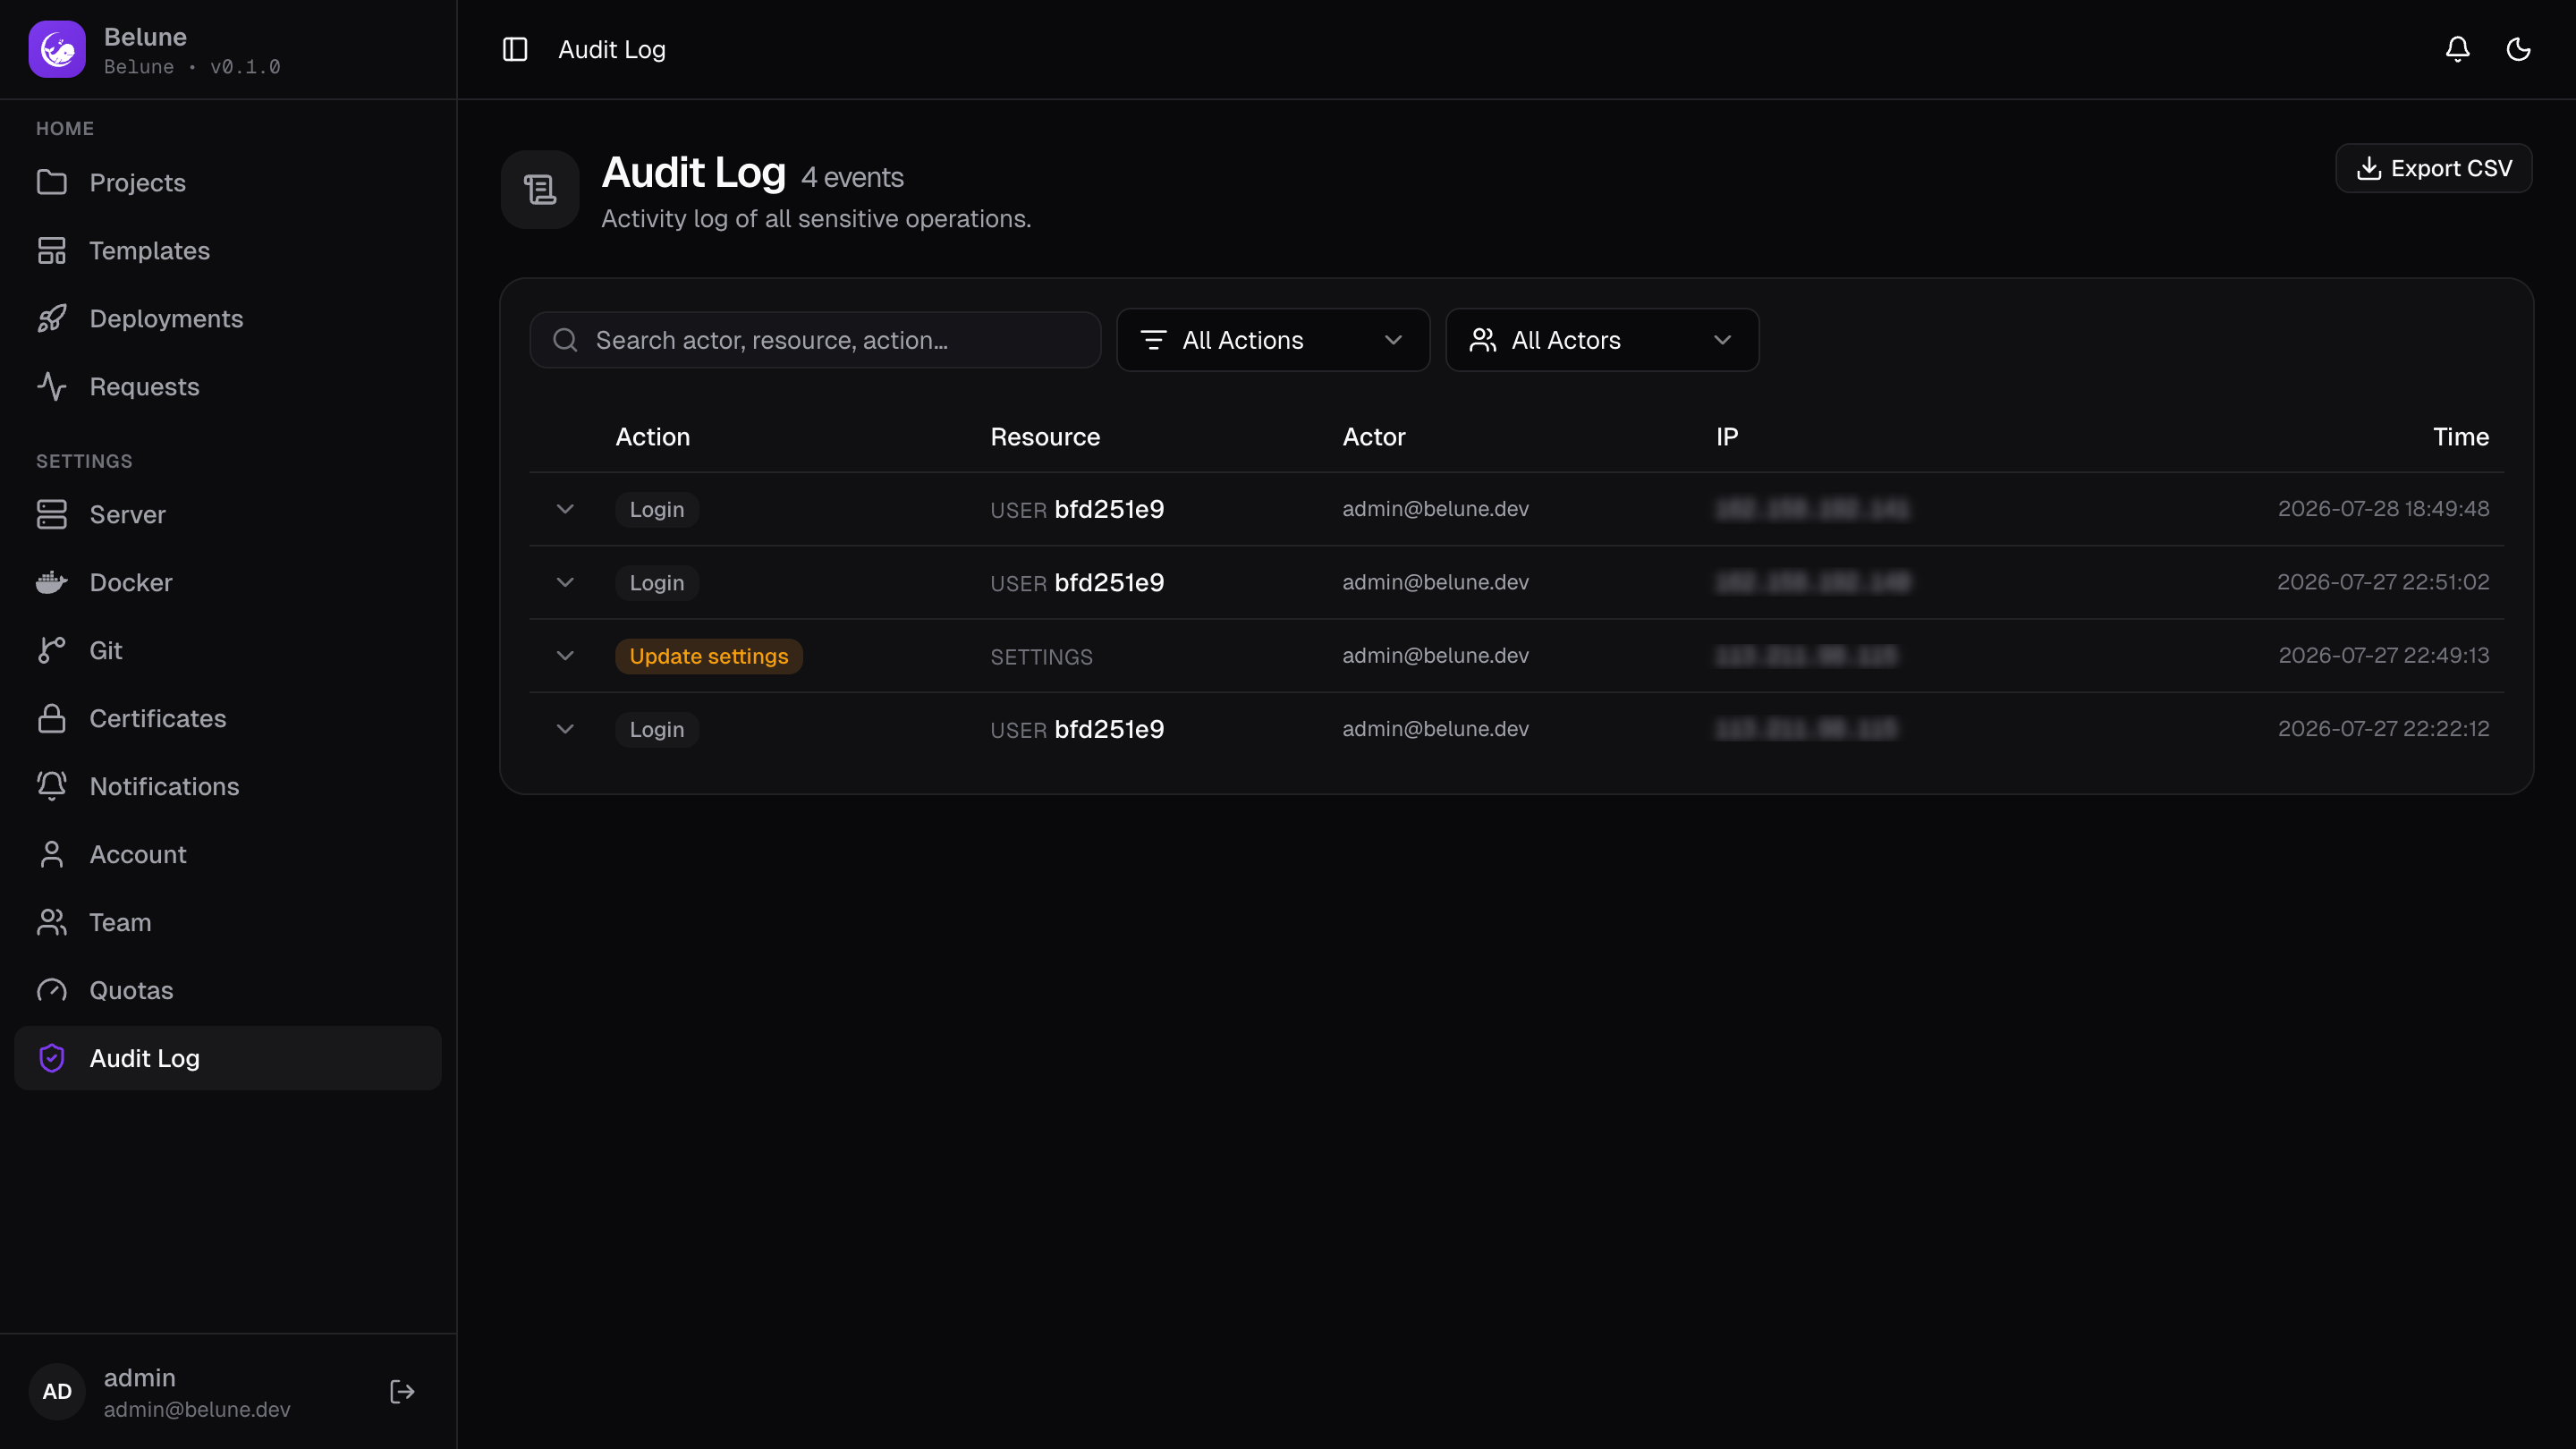
Task: Click the search magnifier icon
Action: point(565,340)
